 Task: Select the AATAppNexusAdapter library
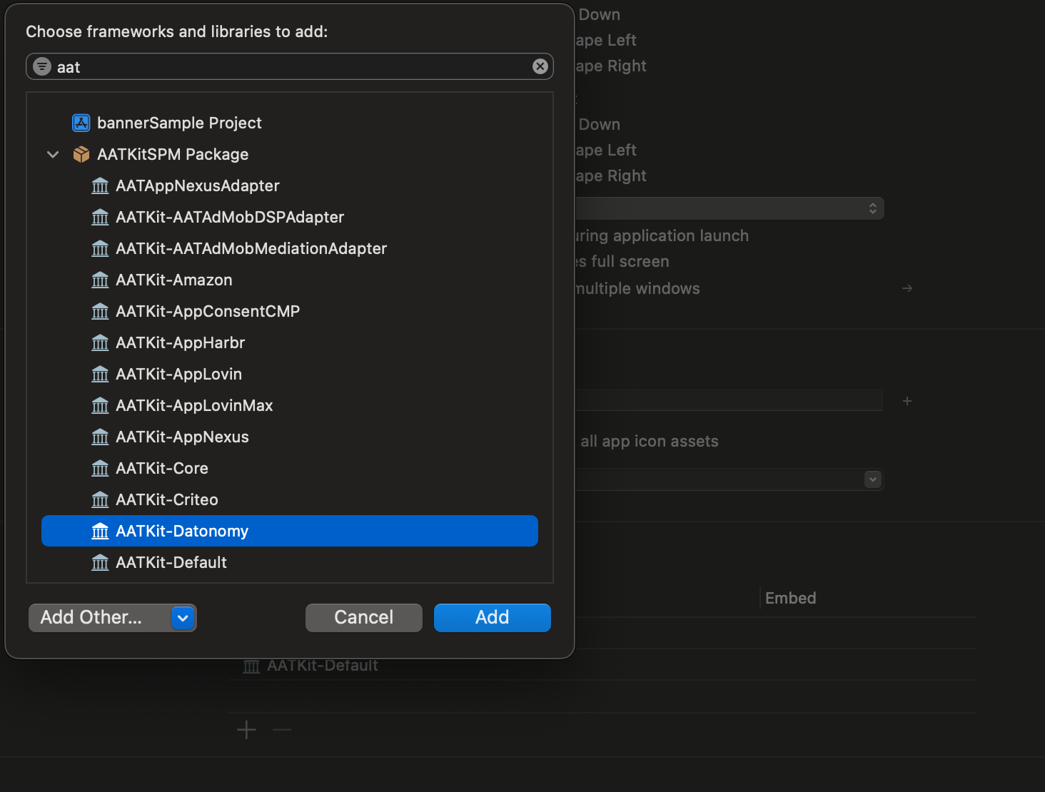(197, 186)
